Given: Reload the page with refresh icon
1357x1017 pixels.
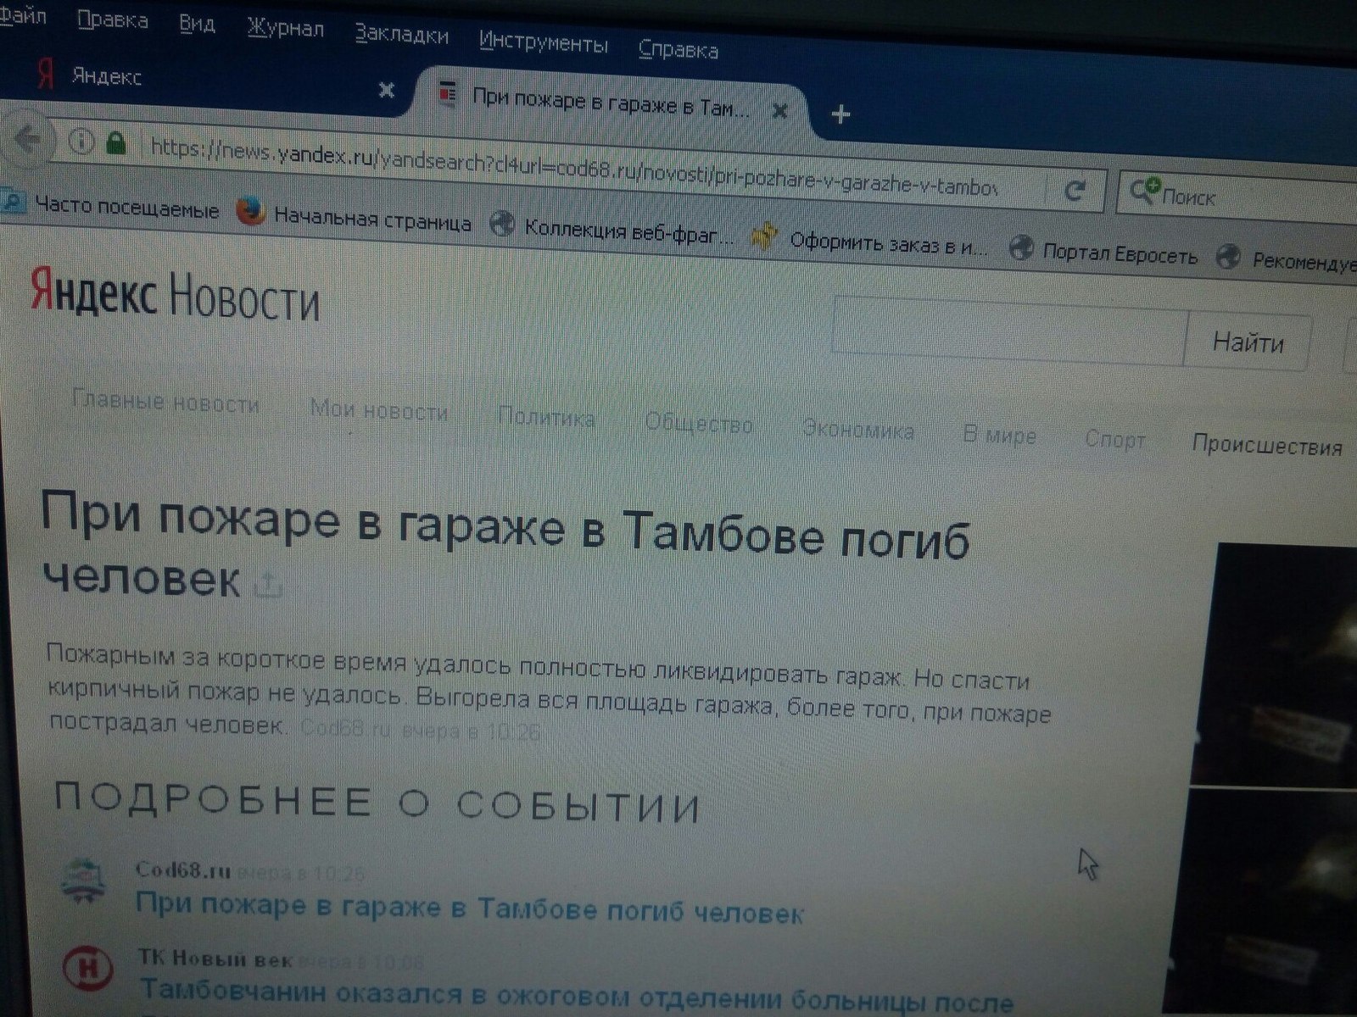Looking at the screenshot, I should point(1075,190).
